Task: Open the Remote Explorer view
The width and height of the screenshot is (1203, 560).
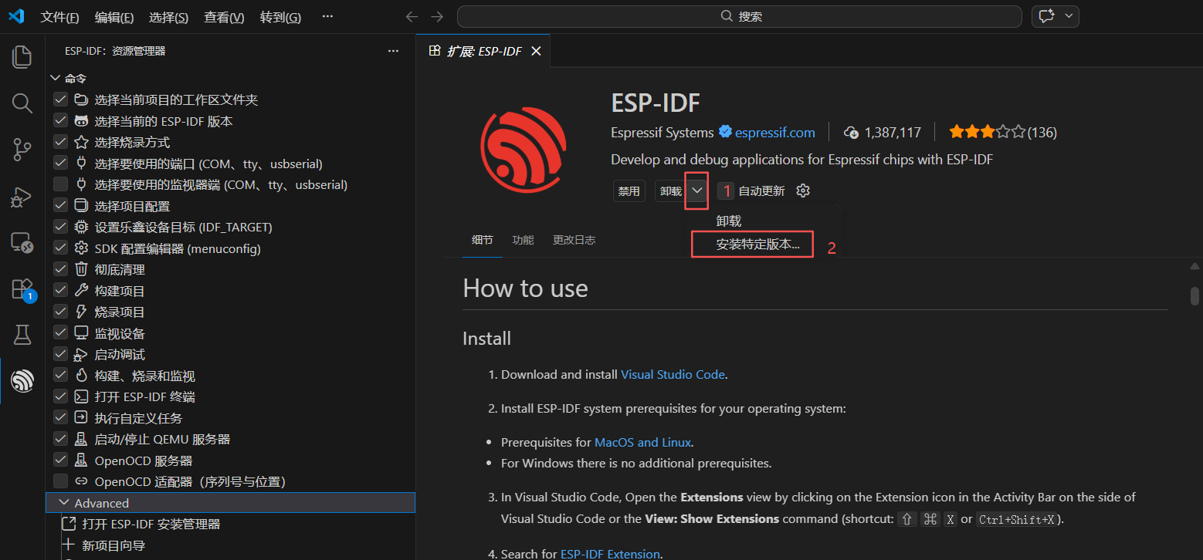Action: pos(22,243)
